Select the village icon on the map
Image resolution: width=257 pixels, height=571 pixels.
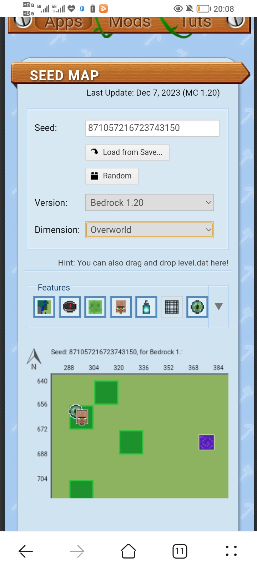(x=82, y=418)
